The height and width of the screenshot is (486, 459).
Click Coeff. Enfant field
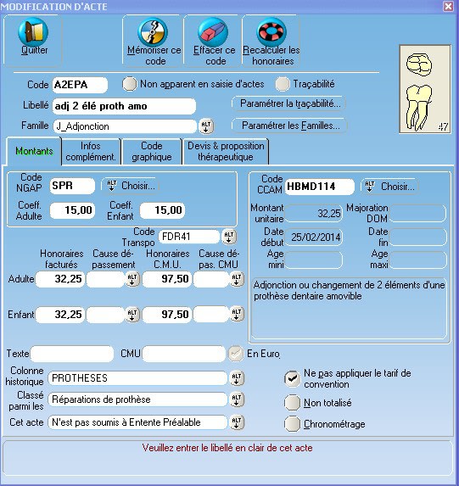163,210
